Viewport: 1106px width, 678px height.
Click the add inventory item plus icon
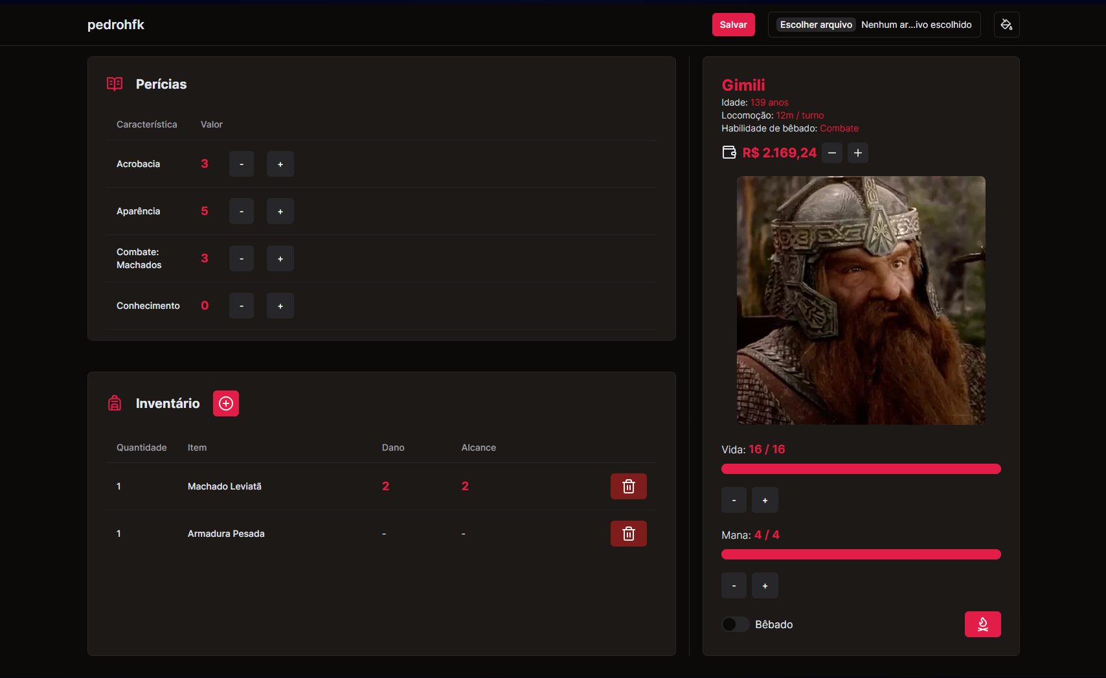point(226,403)
